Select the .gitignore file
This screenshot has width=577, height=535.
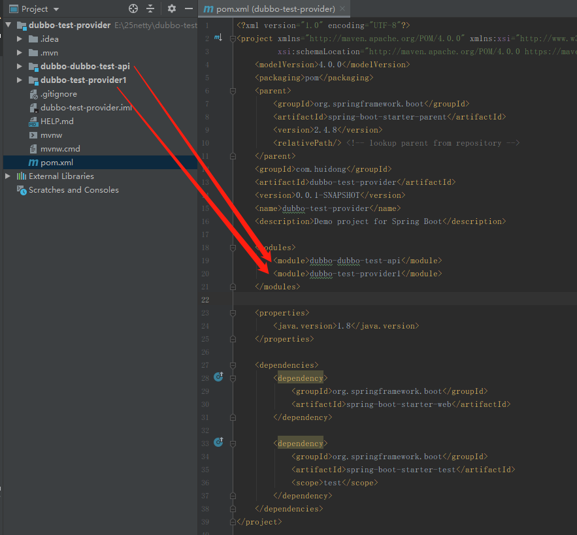[59, 94]
